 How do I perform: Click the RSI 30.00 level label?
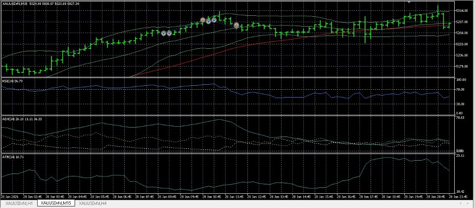click(461, 104)
